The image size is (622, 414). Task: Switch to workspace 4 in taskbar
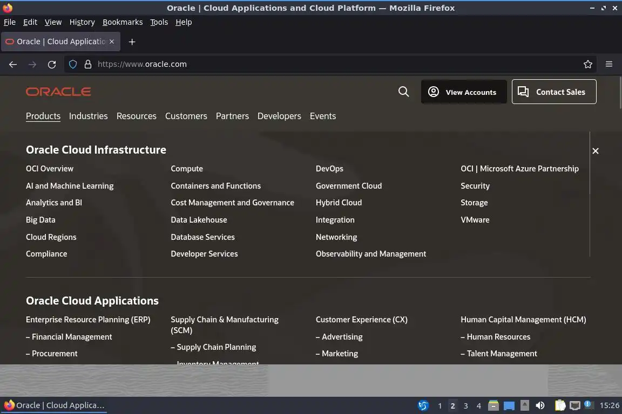click(479, 406)
